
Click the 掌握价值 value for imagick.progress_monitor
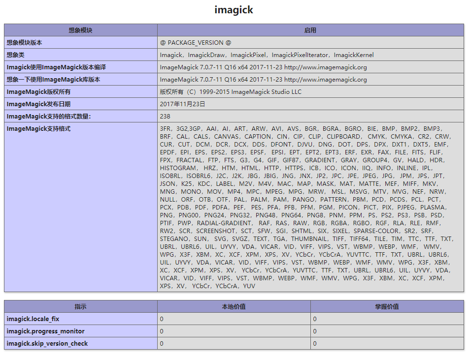click(315, 331)
